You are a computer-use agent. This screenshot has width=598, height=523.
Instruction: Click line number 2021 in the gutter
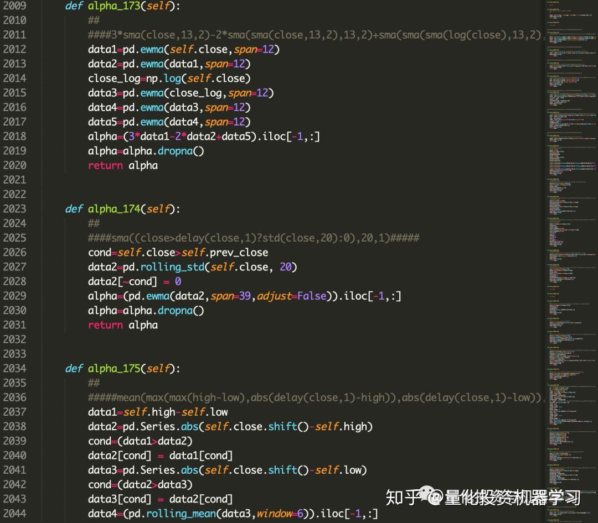(x=14, y=180)
